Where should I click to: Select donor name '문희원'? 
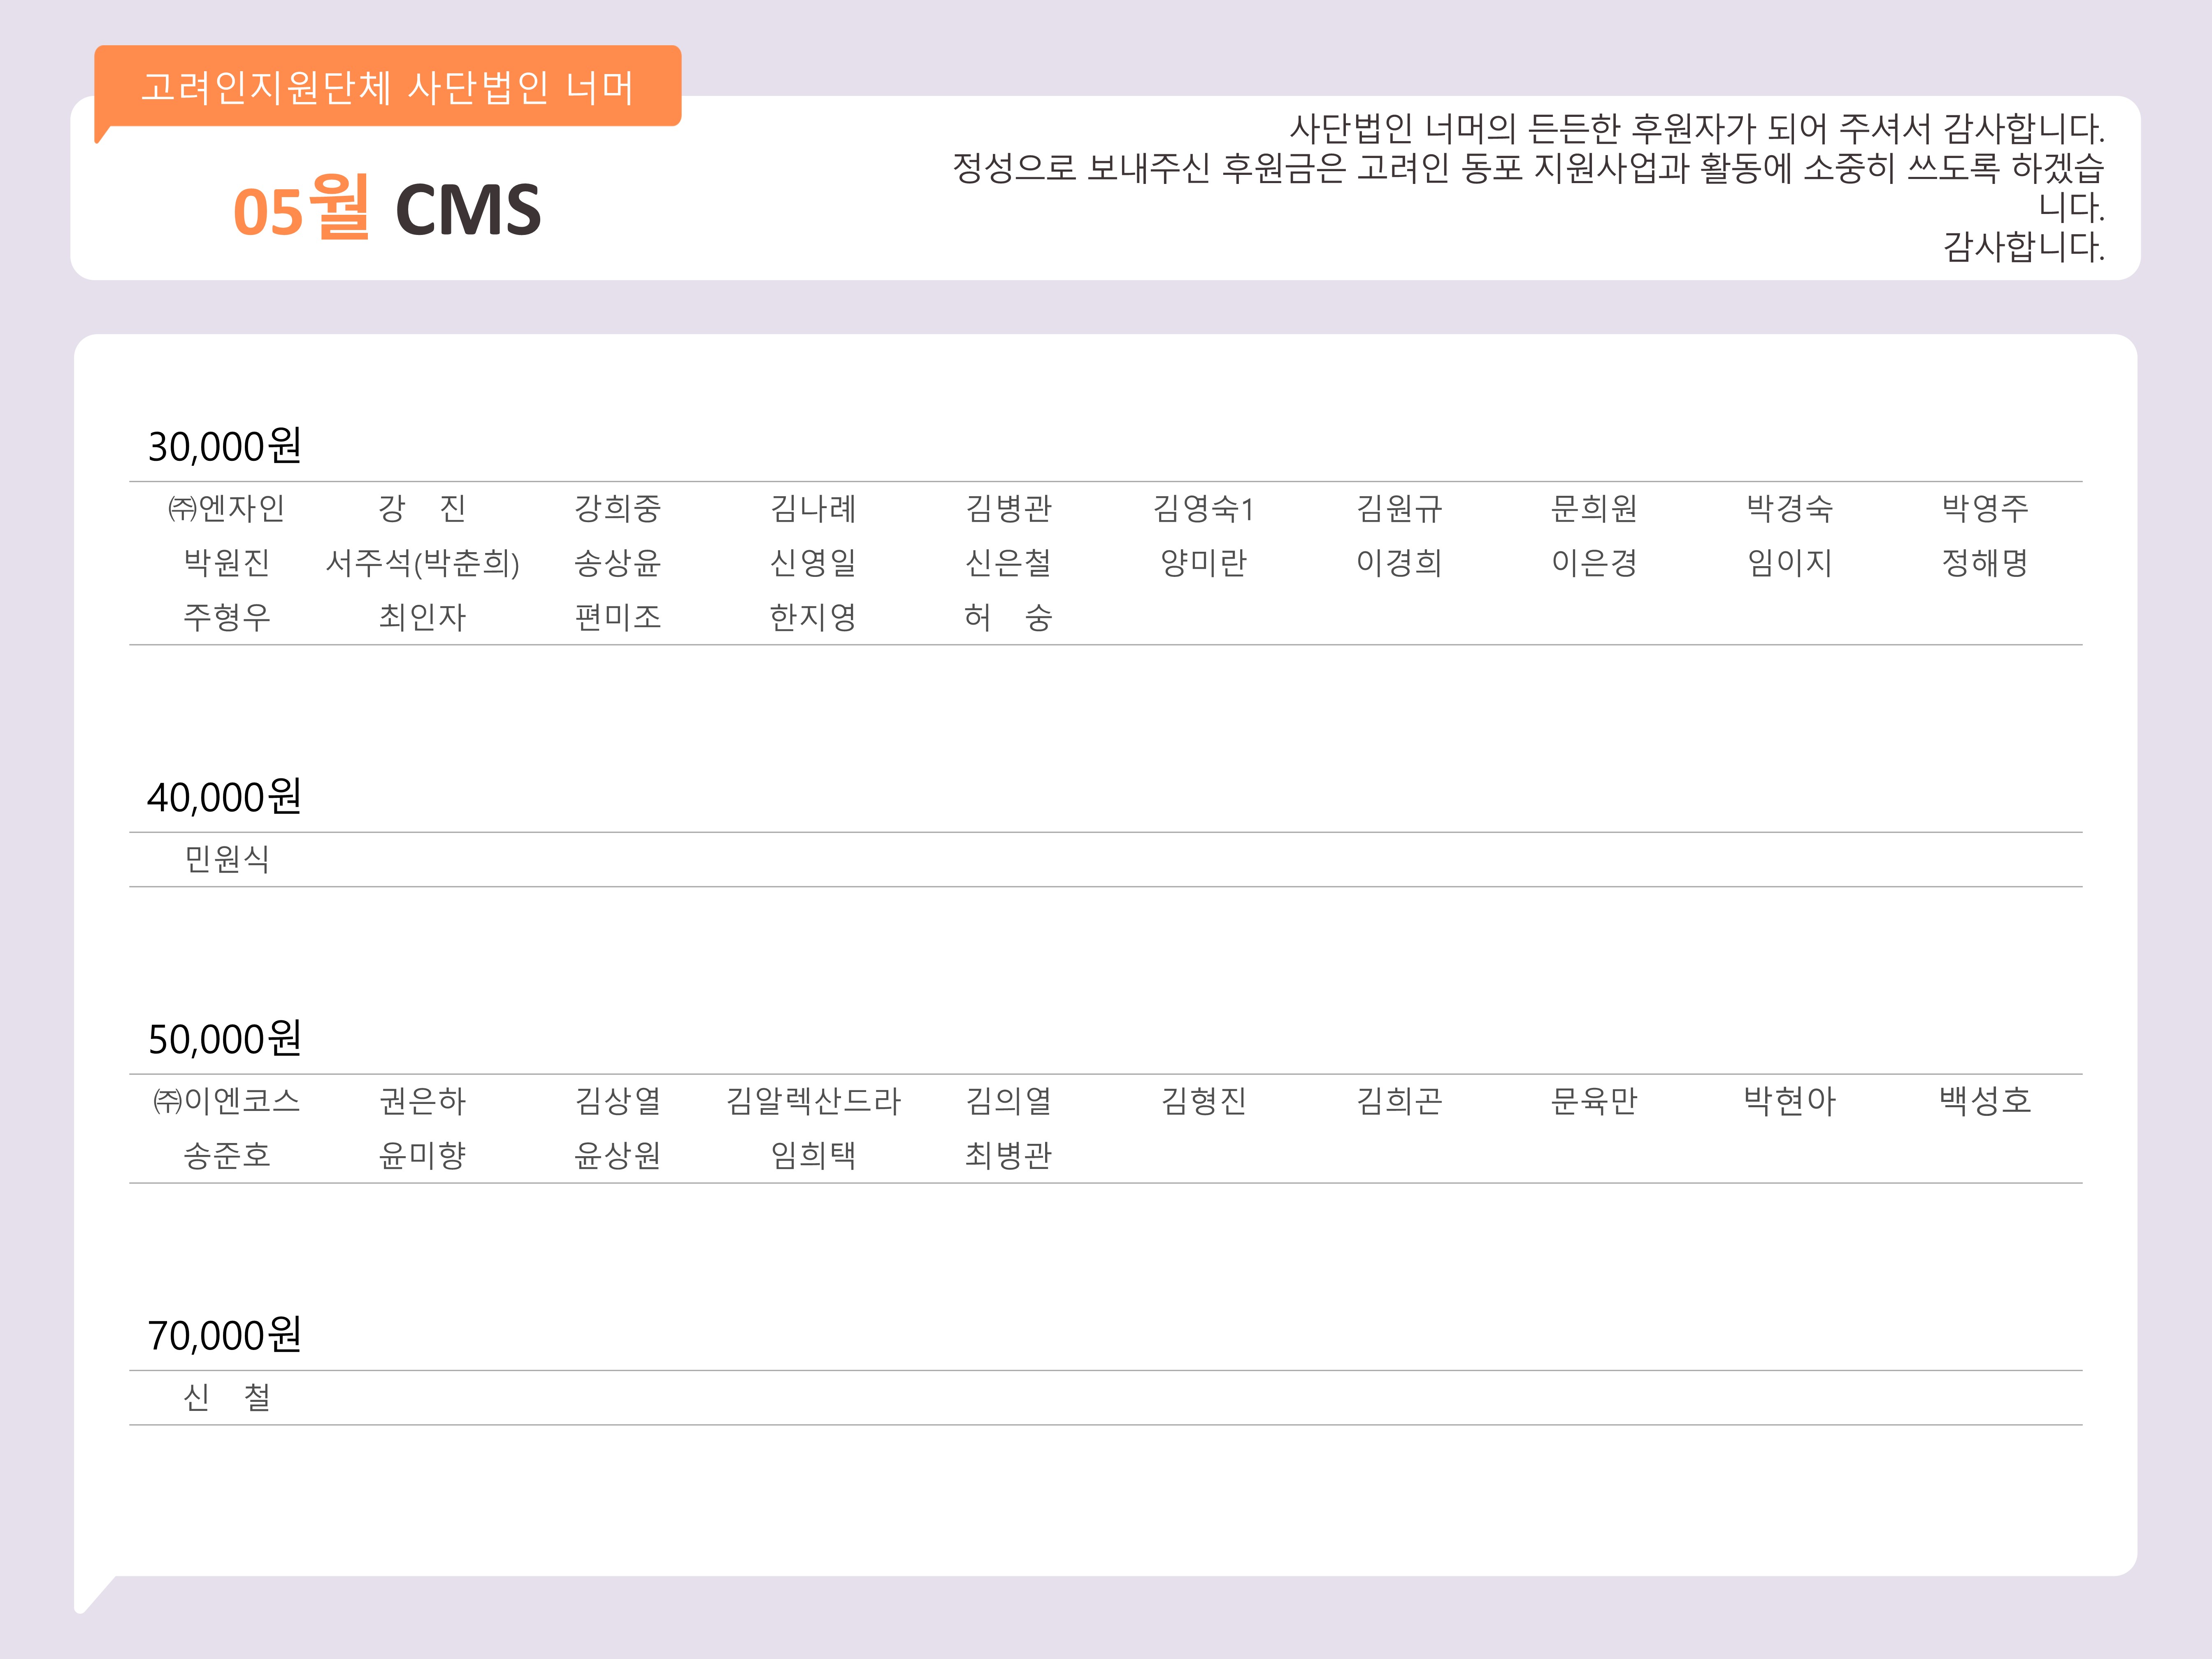[x=1594, y=509]
